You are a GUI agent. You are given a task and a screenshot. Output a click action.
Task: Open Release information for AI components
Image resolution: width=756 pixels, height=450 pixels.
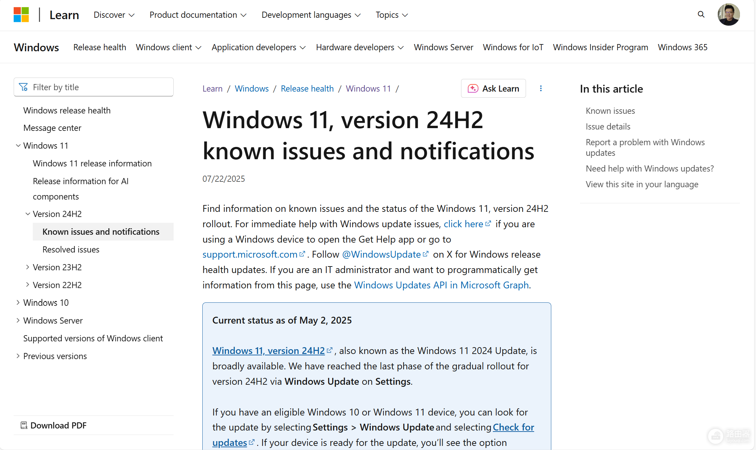click(x=81, y=189)
